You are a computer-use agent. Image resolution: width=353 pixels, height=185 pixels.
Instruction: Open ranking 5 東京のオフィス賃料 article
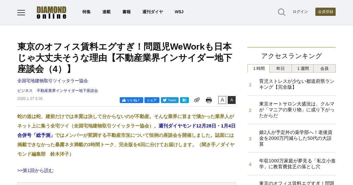point(297,183)
